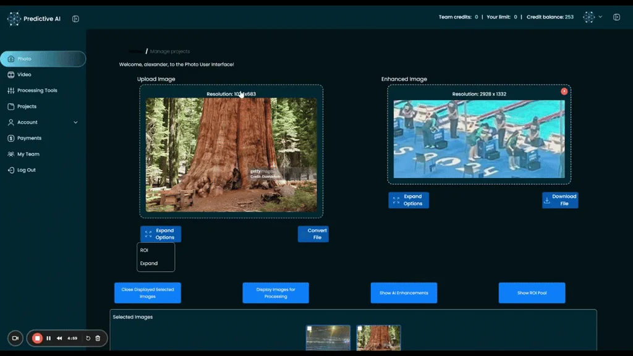Click the camera toggle beside the recorder bar

point(15,338)
